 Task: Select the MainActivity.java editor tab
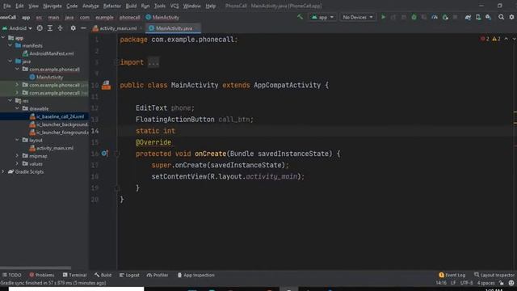click(174, 28)
